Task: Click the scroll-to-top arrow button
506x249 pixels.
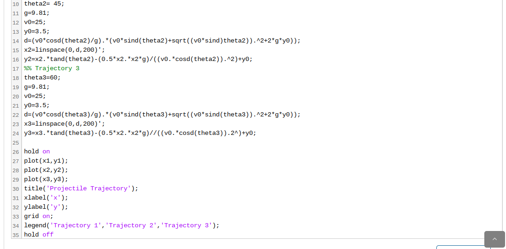Action: (494, 239)
